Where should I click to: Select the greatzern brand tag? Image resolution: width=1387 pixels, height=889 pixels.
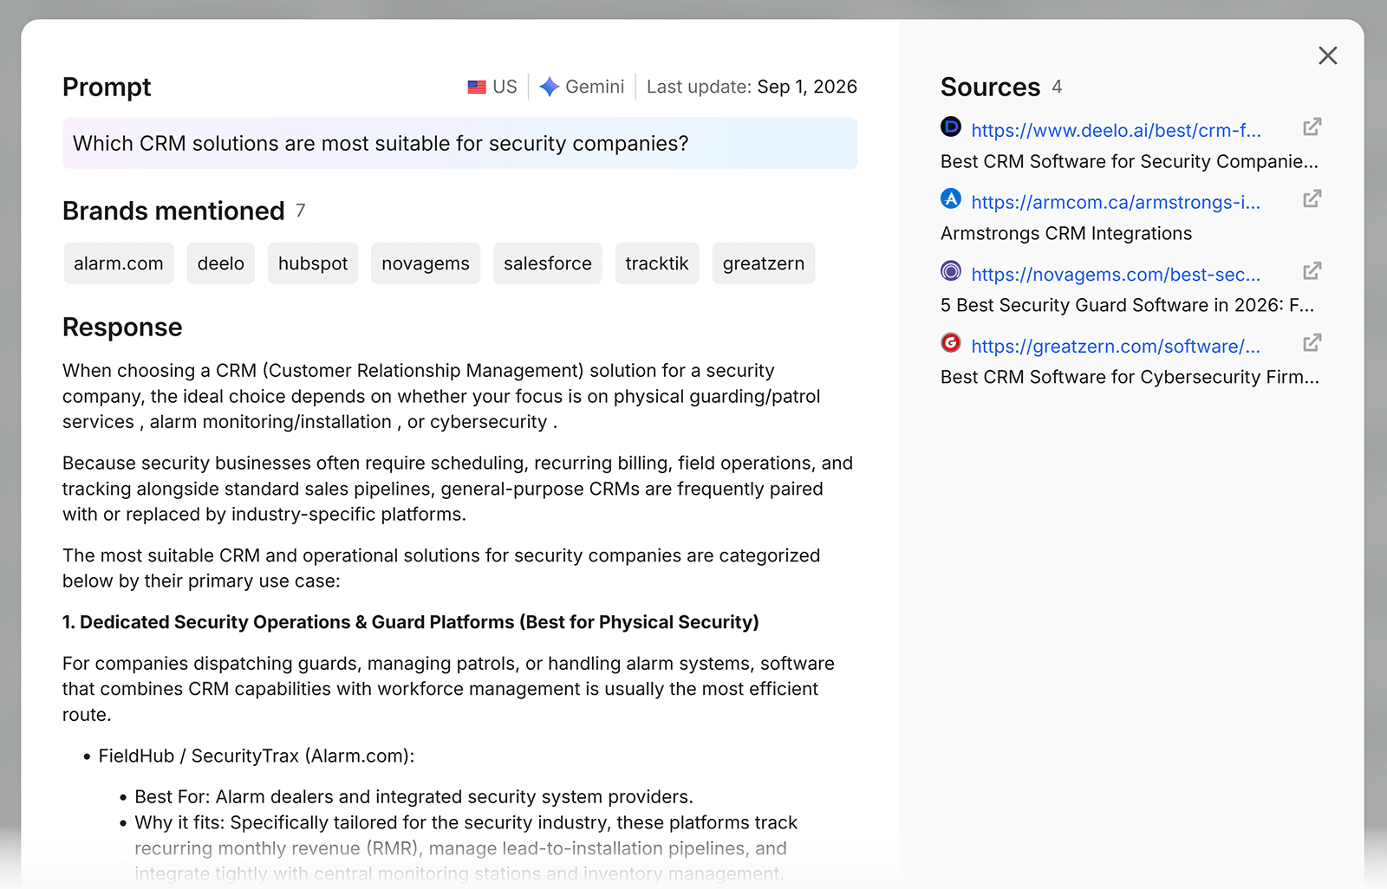point(764,263)
